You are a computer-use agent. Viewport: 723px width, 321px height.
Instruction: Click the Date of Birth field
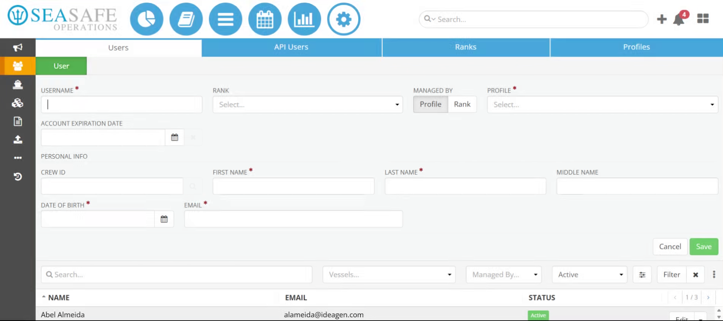[98, 219]
